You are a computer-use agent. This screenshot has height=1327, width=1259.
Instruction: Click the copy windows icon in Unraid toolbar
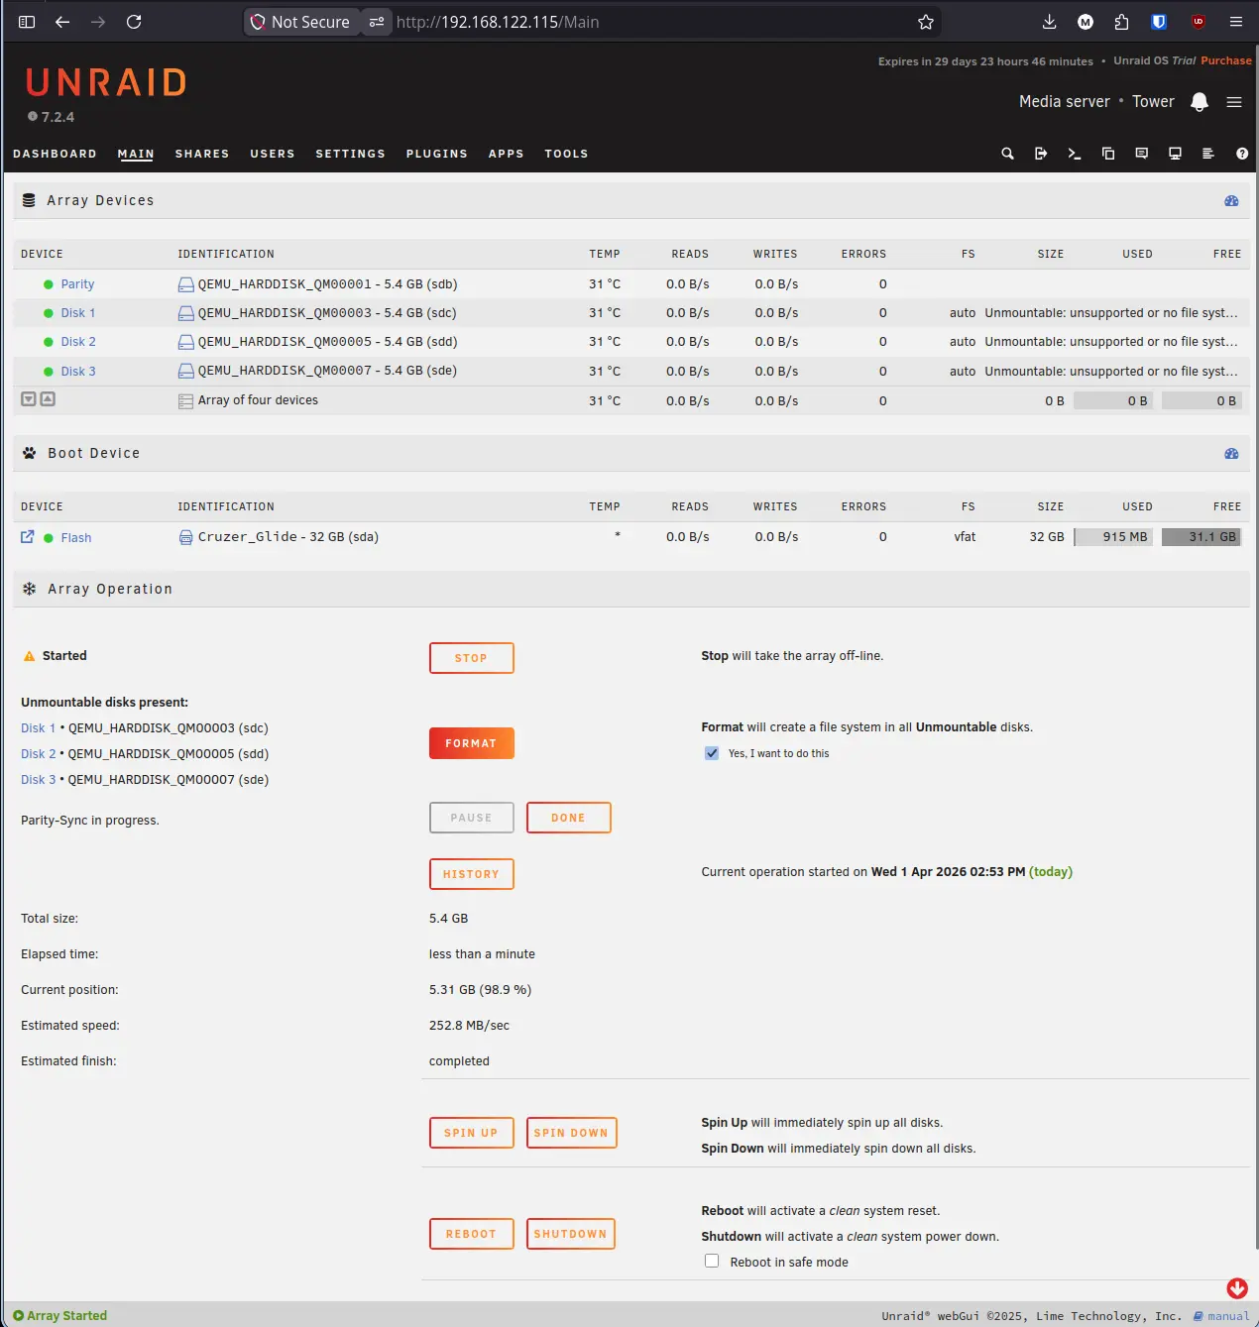tap(1108, 154)
